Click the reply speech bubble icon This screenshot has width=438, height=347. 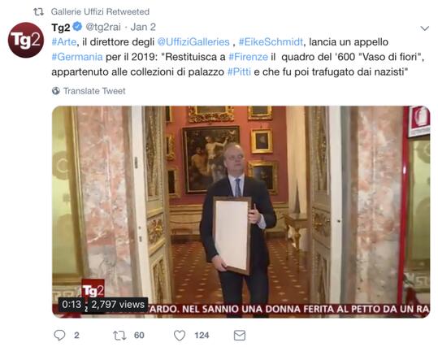click(59, 335)
